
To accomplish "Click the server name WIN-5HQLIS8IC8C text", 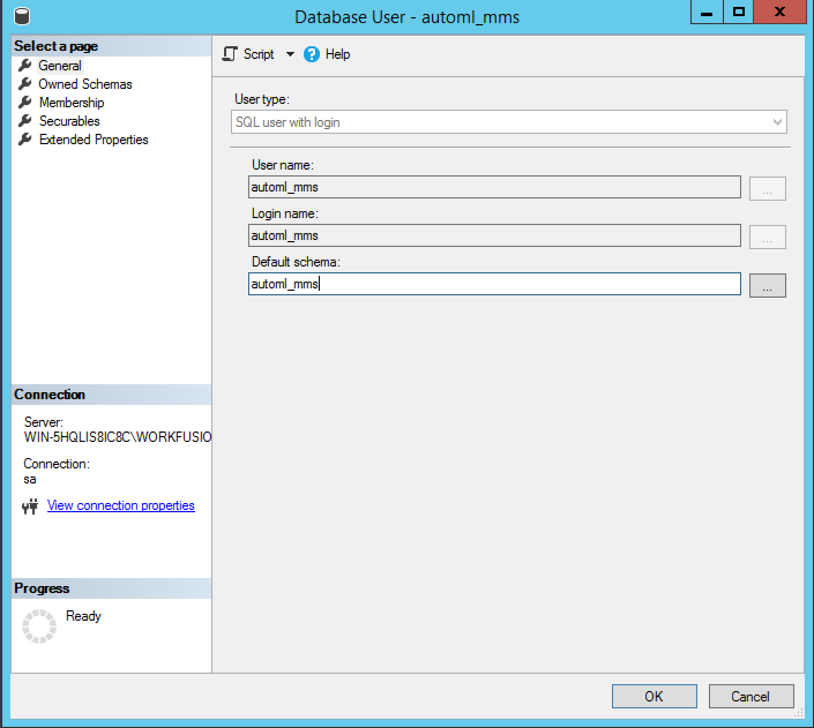I will pos(118,437).
